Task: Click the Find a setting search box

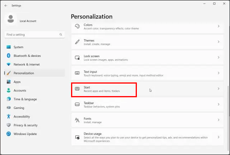Action: pyautogui.click(x=32, y=35)
